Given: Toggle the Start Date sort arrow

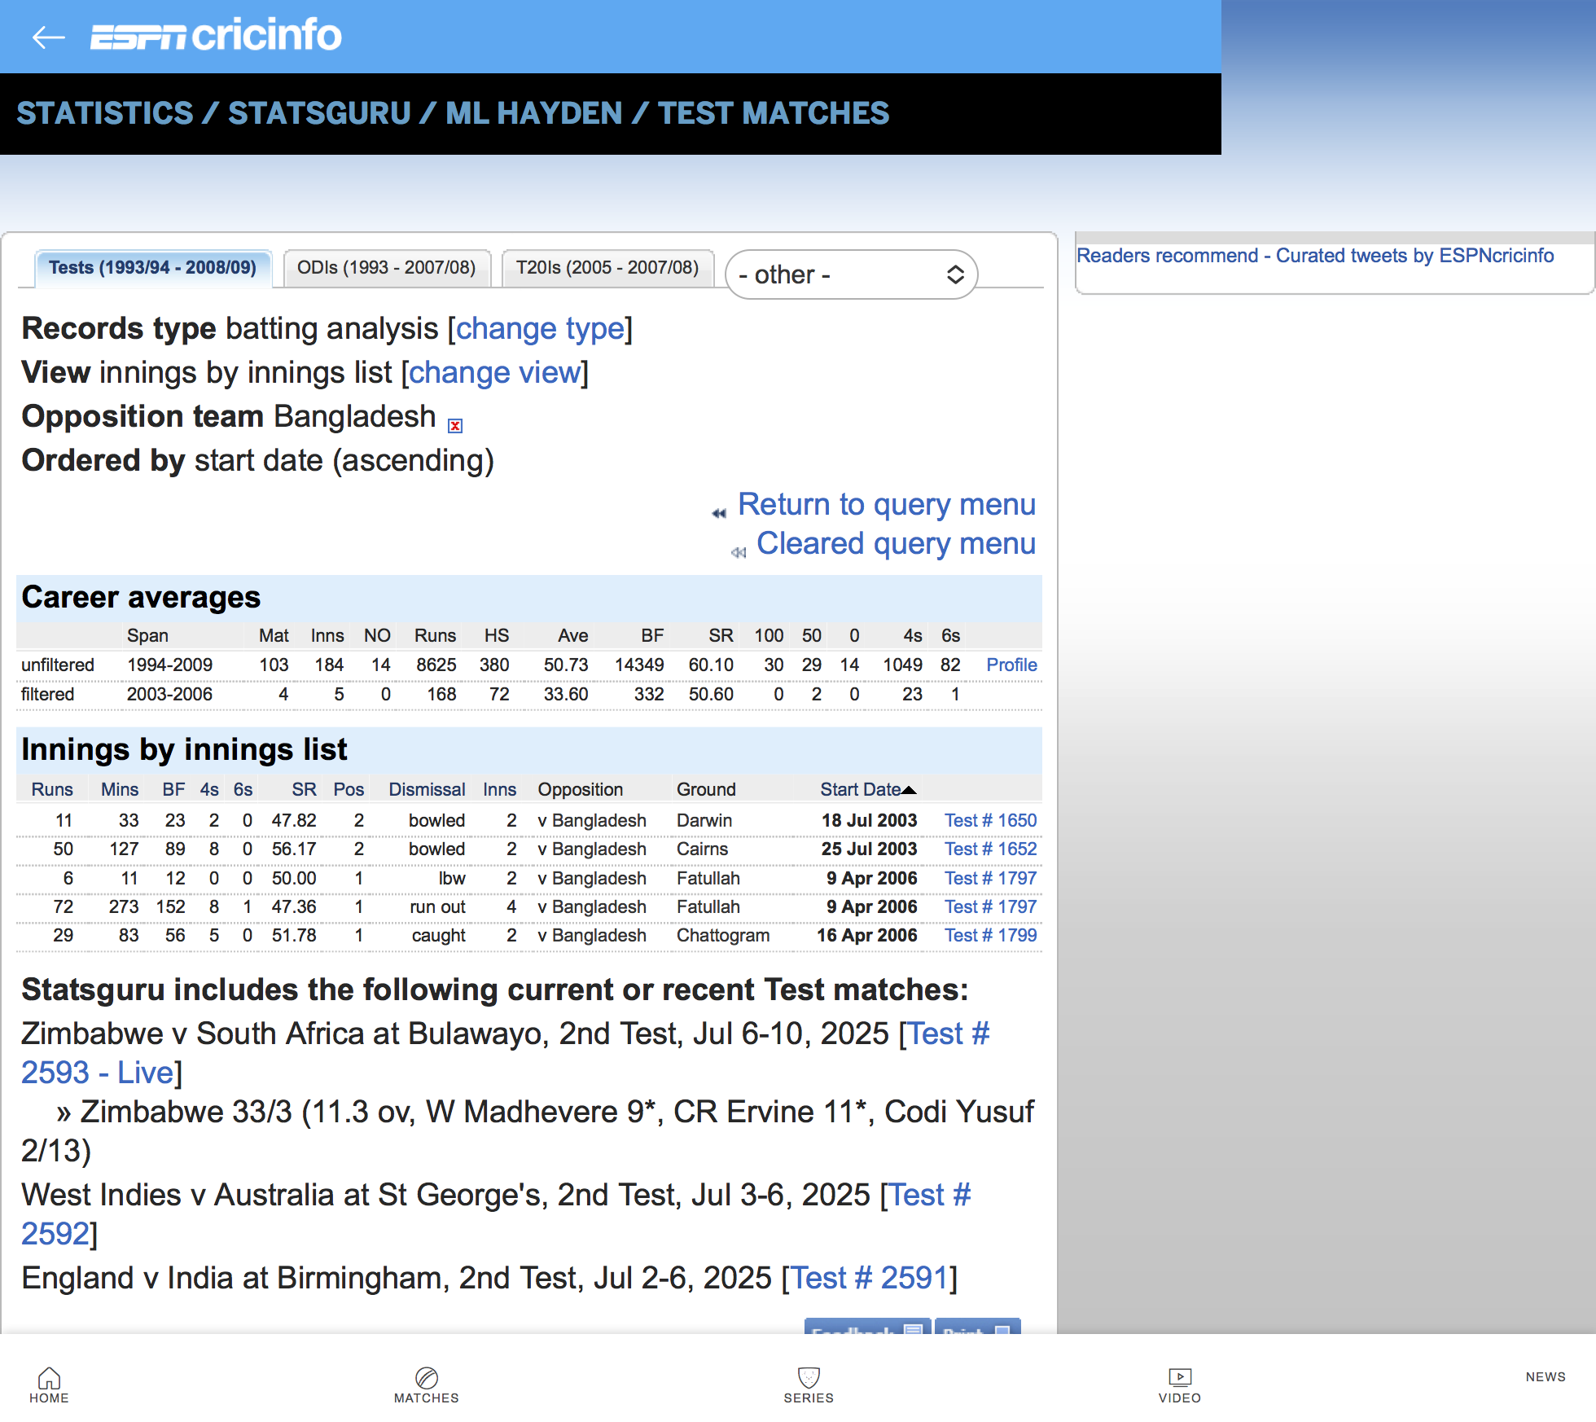Looking at the screenshot, I should (910, 790).
